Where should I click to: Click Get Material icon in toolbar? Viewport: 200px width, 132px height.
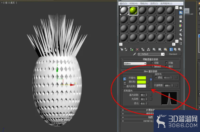pyautogui.click(x=122, y=49)
